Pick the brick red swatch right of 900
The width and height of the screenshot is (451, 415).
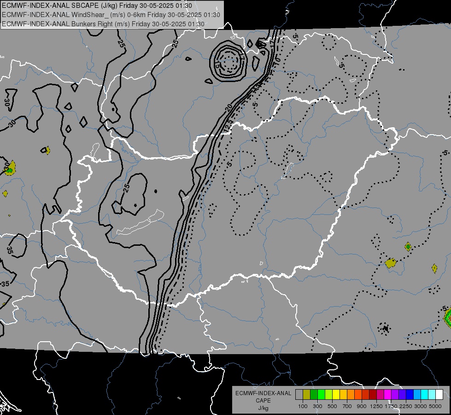[366, 394]
